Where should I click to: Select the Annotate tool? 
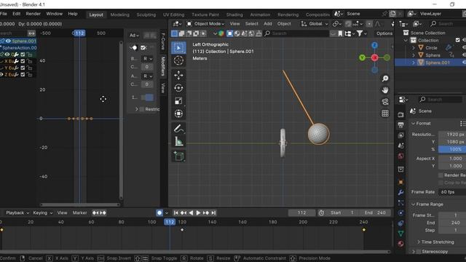(178, 129)
